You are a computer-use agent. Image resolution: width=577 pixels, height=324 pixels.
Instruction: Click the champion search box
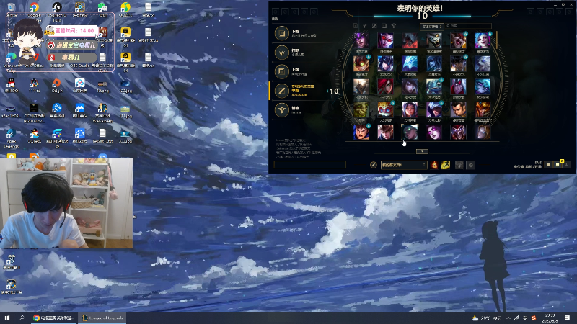[468, 26]
